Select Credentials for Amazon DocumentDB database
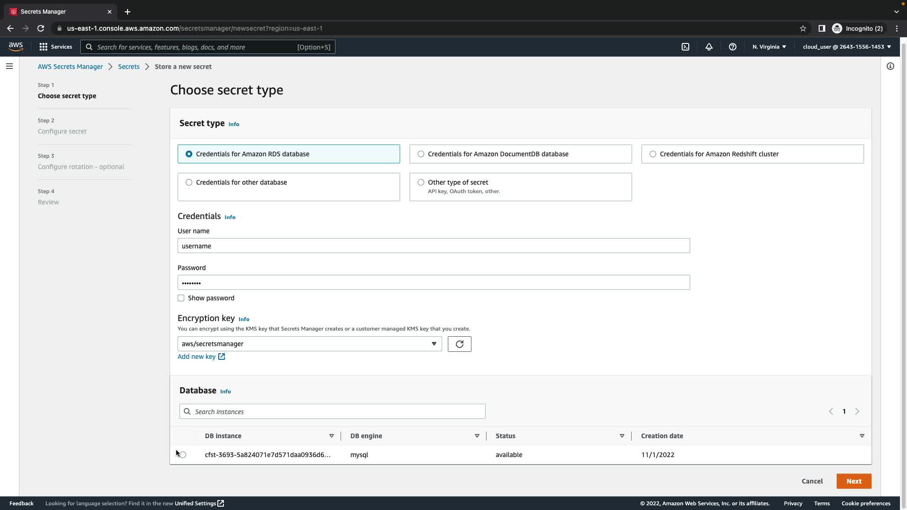 [x=421, y=154]
